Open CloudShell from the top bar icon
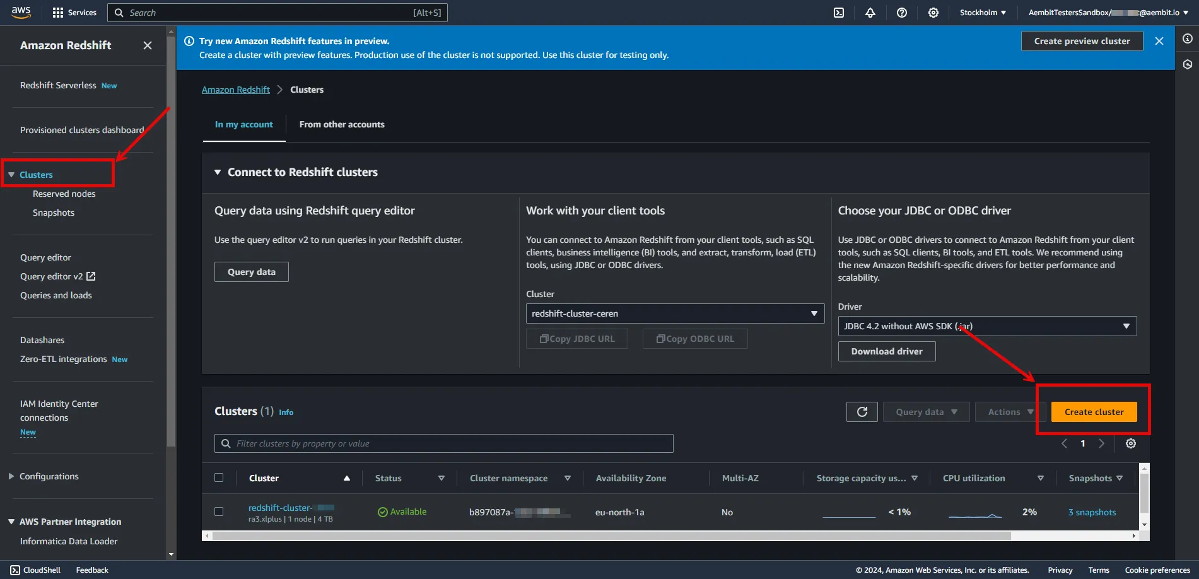Image resolution: width=1199 pixels, height=579 pixels. (839, 13)
